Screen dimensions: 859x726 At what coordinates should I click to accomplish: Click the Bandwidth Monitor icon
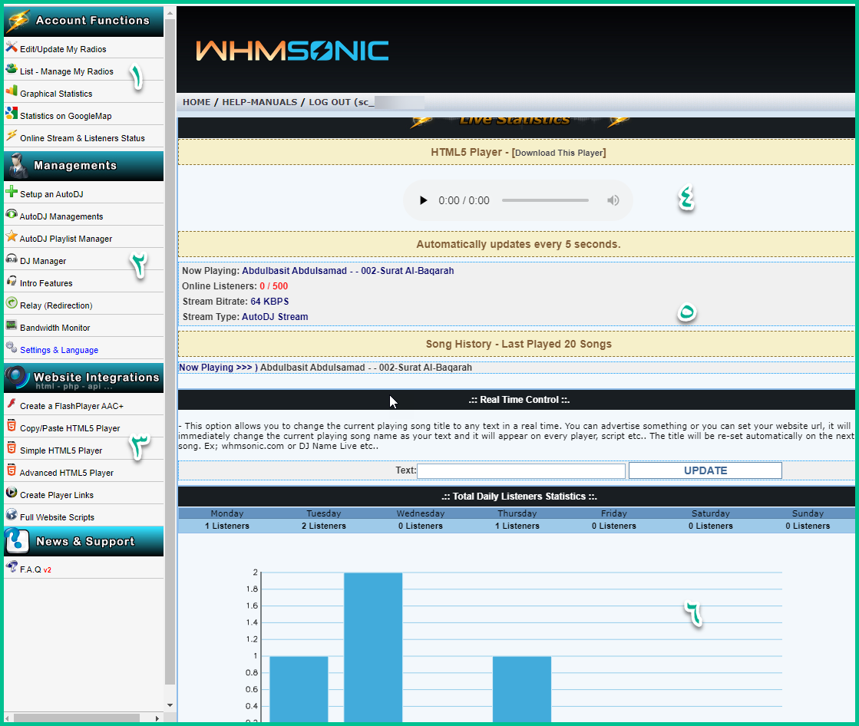pyautogui.click(x=11, y=326)
